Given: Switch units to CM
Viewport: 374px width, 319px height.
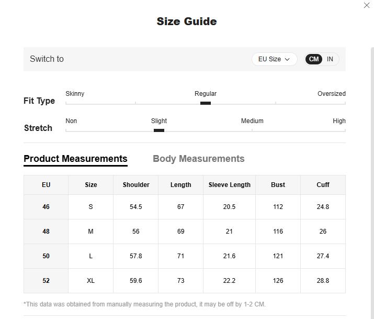Looking at the screenshot, I should pos(314,59).
